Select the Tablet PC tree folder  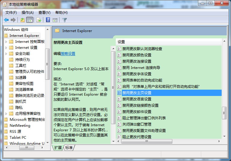(x=18, y=138)
